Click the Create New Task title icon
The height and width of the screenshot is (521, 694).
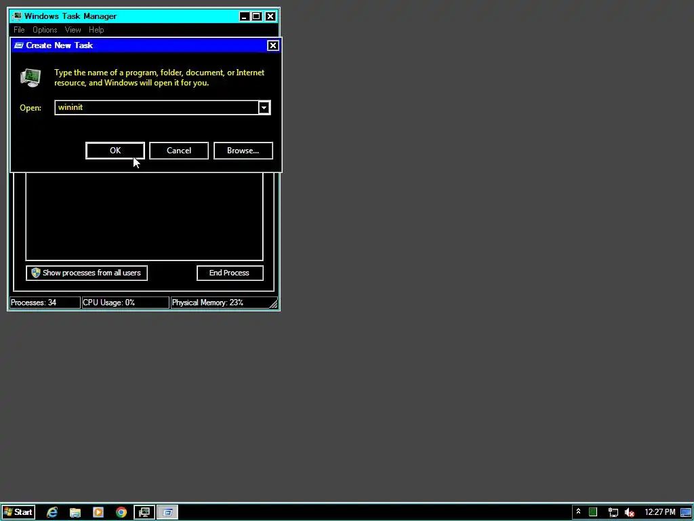click(x=18, y=45)
